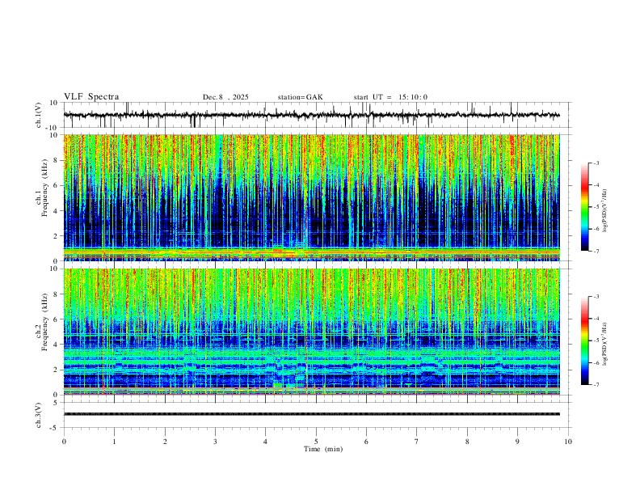Click tick label '5' on the Time axis
640x495 pixels.
tap(316, 442)
